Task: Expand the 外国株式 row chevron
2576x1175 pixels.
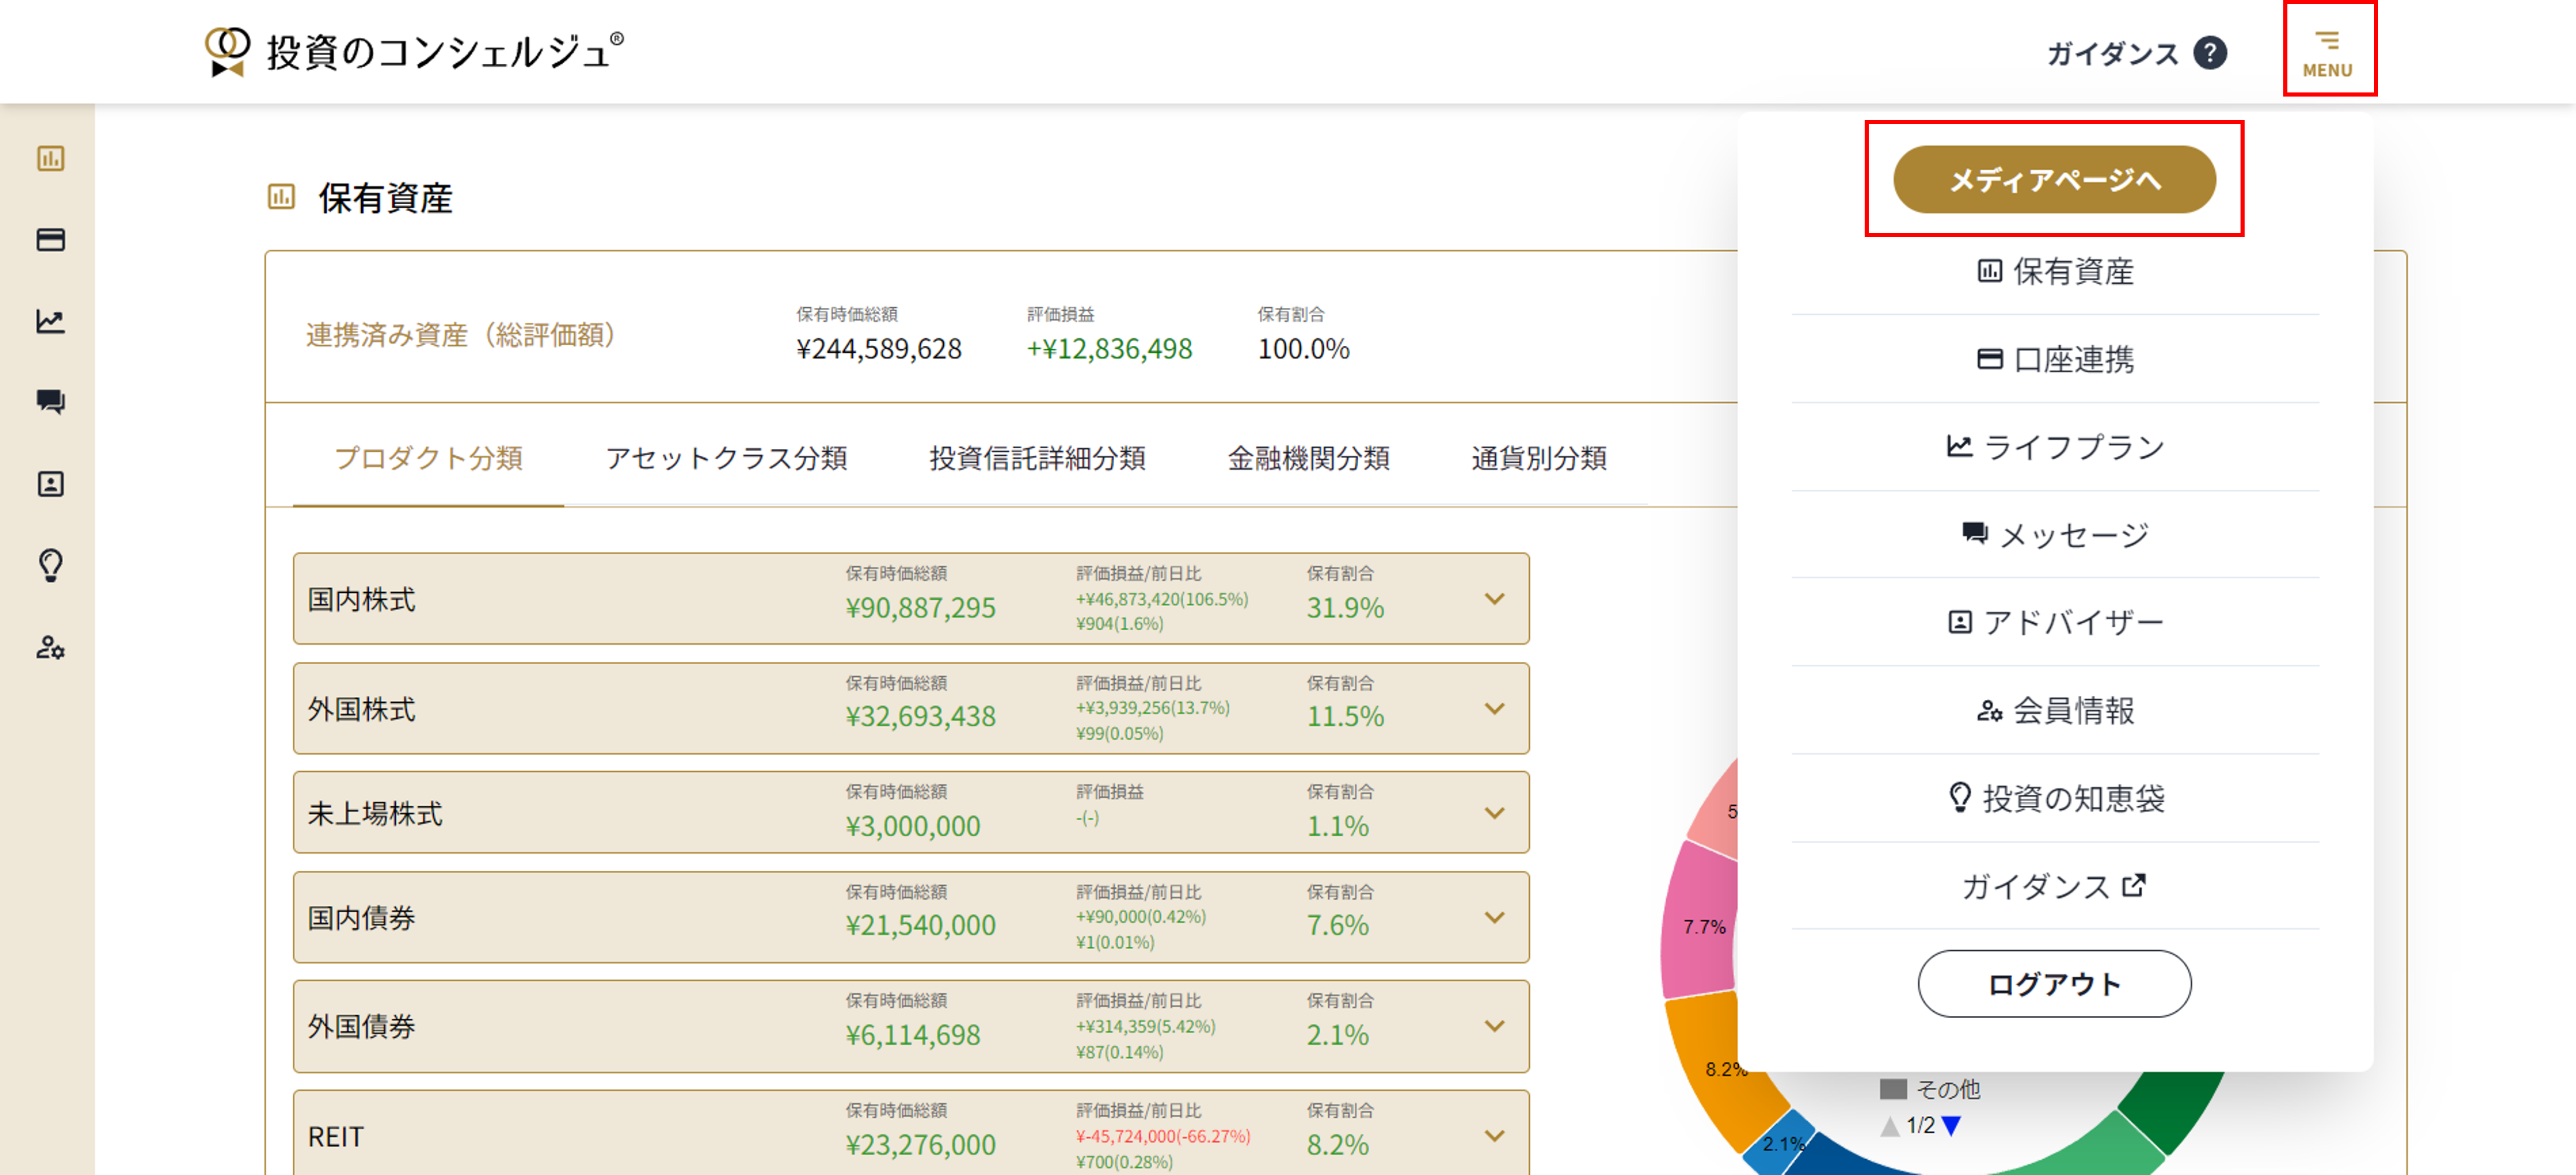Action: [1494, 709]
